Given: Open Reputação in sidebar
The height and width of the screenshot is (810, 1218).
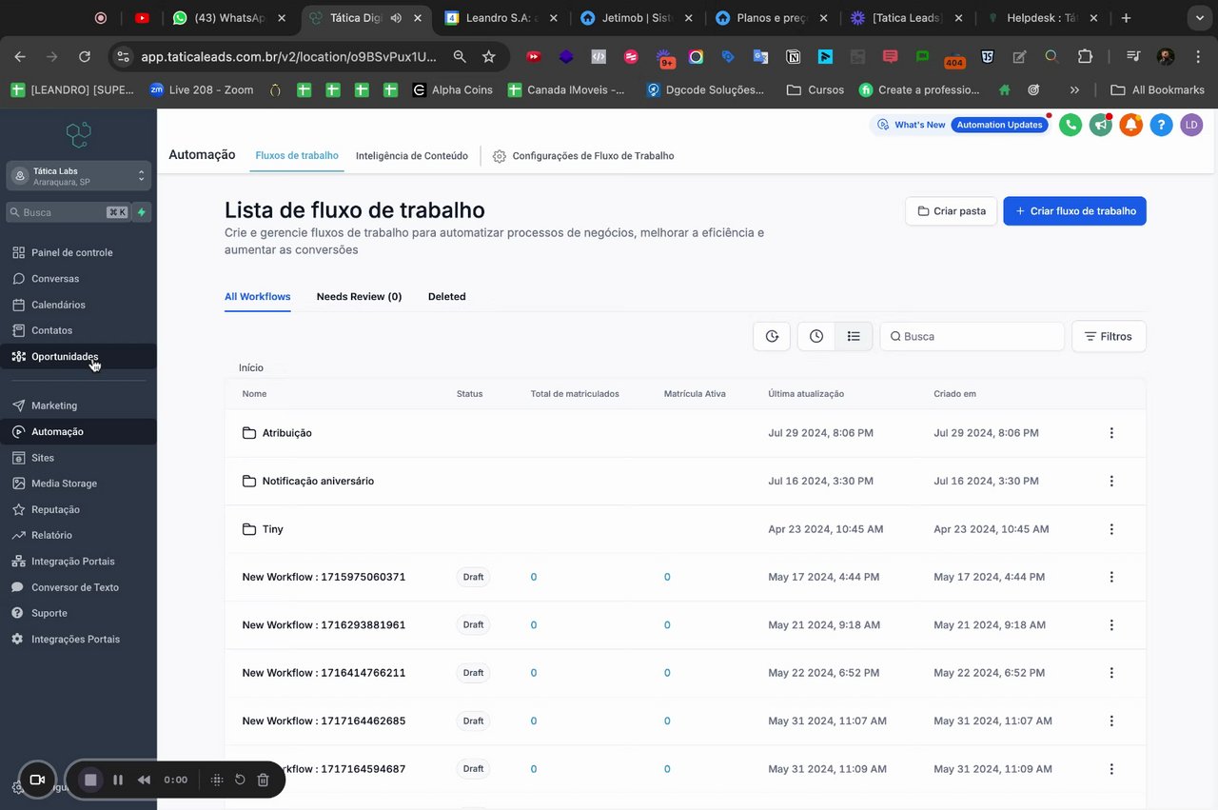Looking at the screenshot, I should [x=78, y=509].
